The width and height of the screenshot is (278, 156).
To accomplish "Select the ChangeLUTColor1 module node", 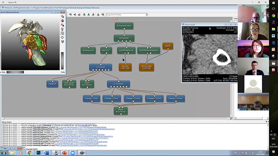I will [112, 99].
